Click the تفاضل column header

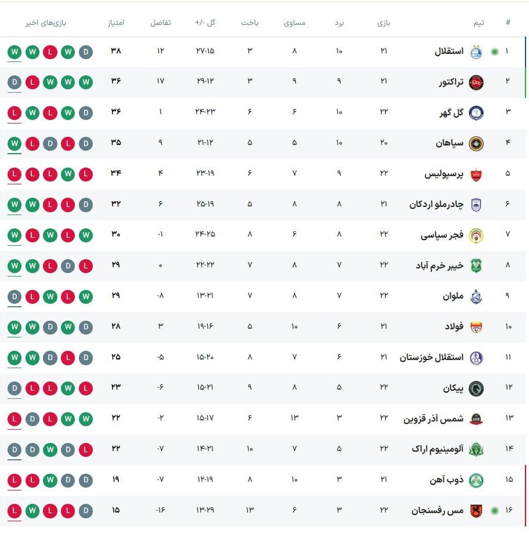click(x=161, y=23)
